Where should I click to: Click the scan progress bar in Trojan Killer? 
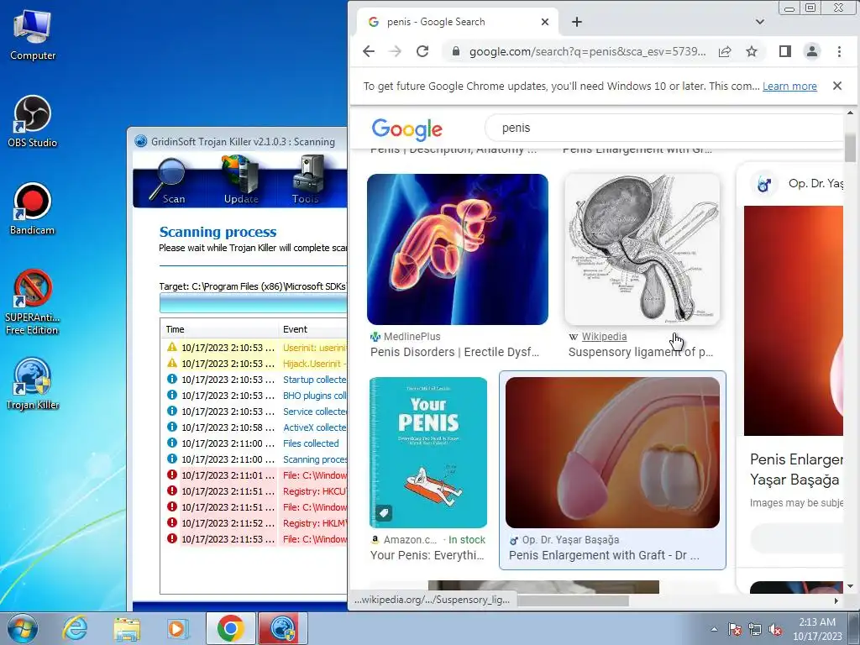point(254,302)
